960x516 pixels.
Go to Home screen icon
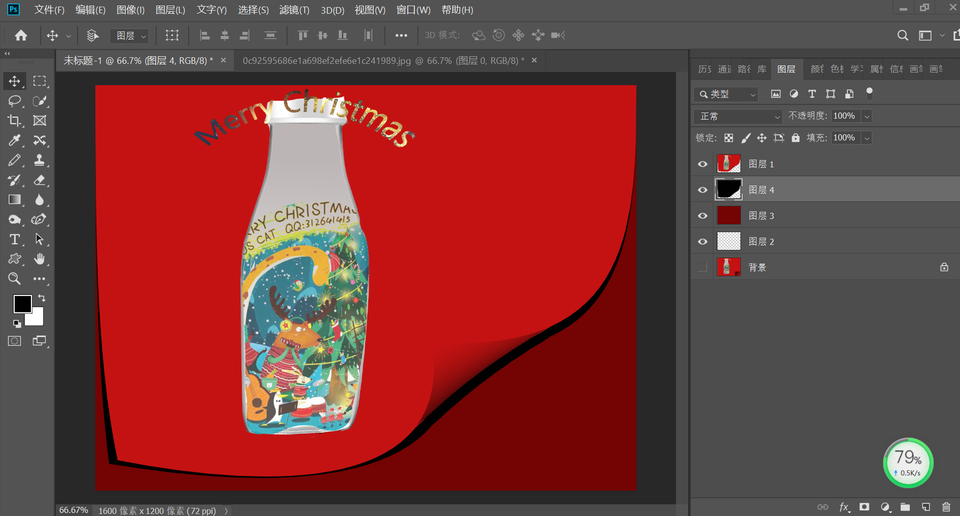[21, 35]
